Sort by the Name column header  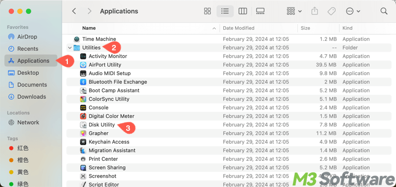point(89,28)
